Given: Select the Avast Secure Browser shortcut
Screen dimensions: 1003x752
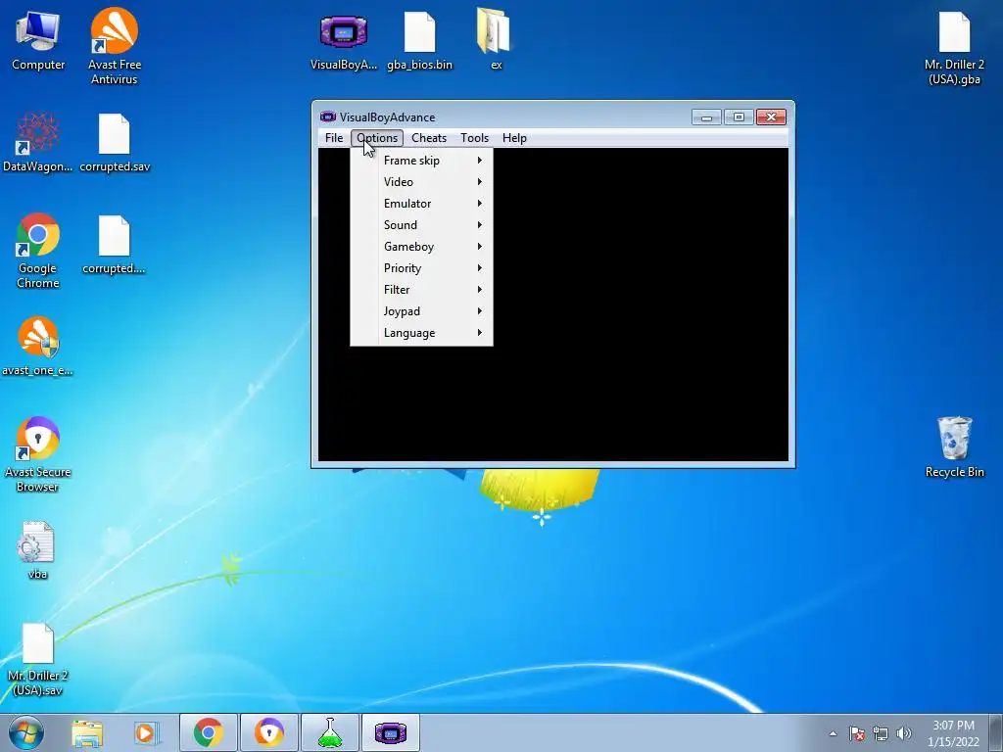Looking at the screenshot, I should (38, 454).
